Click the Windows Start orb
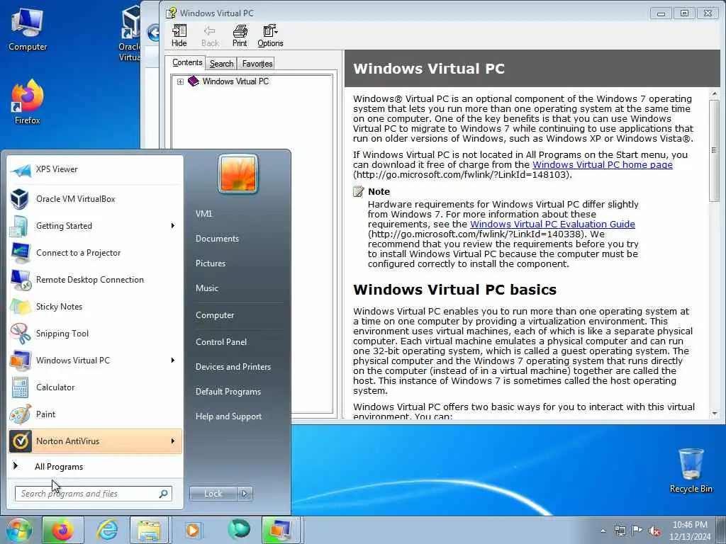The image size is (726, 544). [x=19, y=530]
